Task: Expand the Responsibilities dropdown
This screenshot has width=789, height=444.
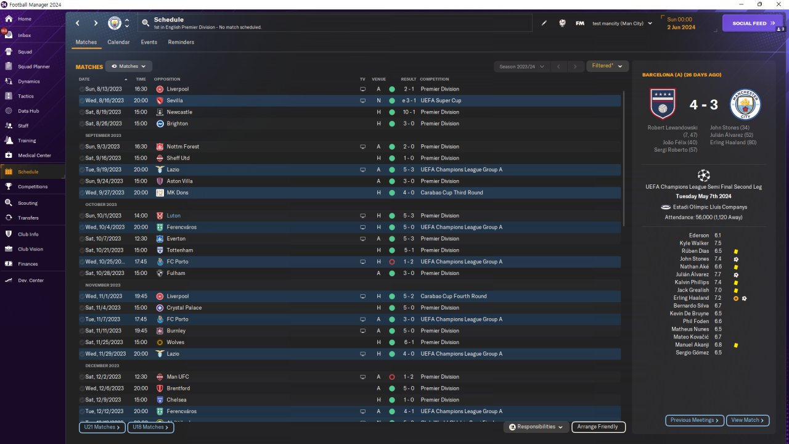Action: 535,427
